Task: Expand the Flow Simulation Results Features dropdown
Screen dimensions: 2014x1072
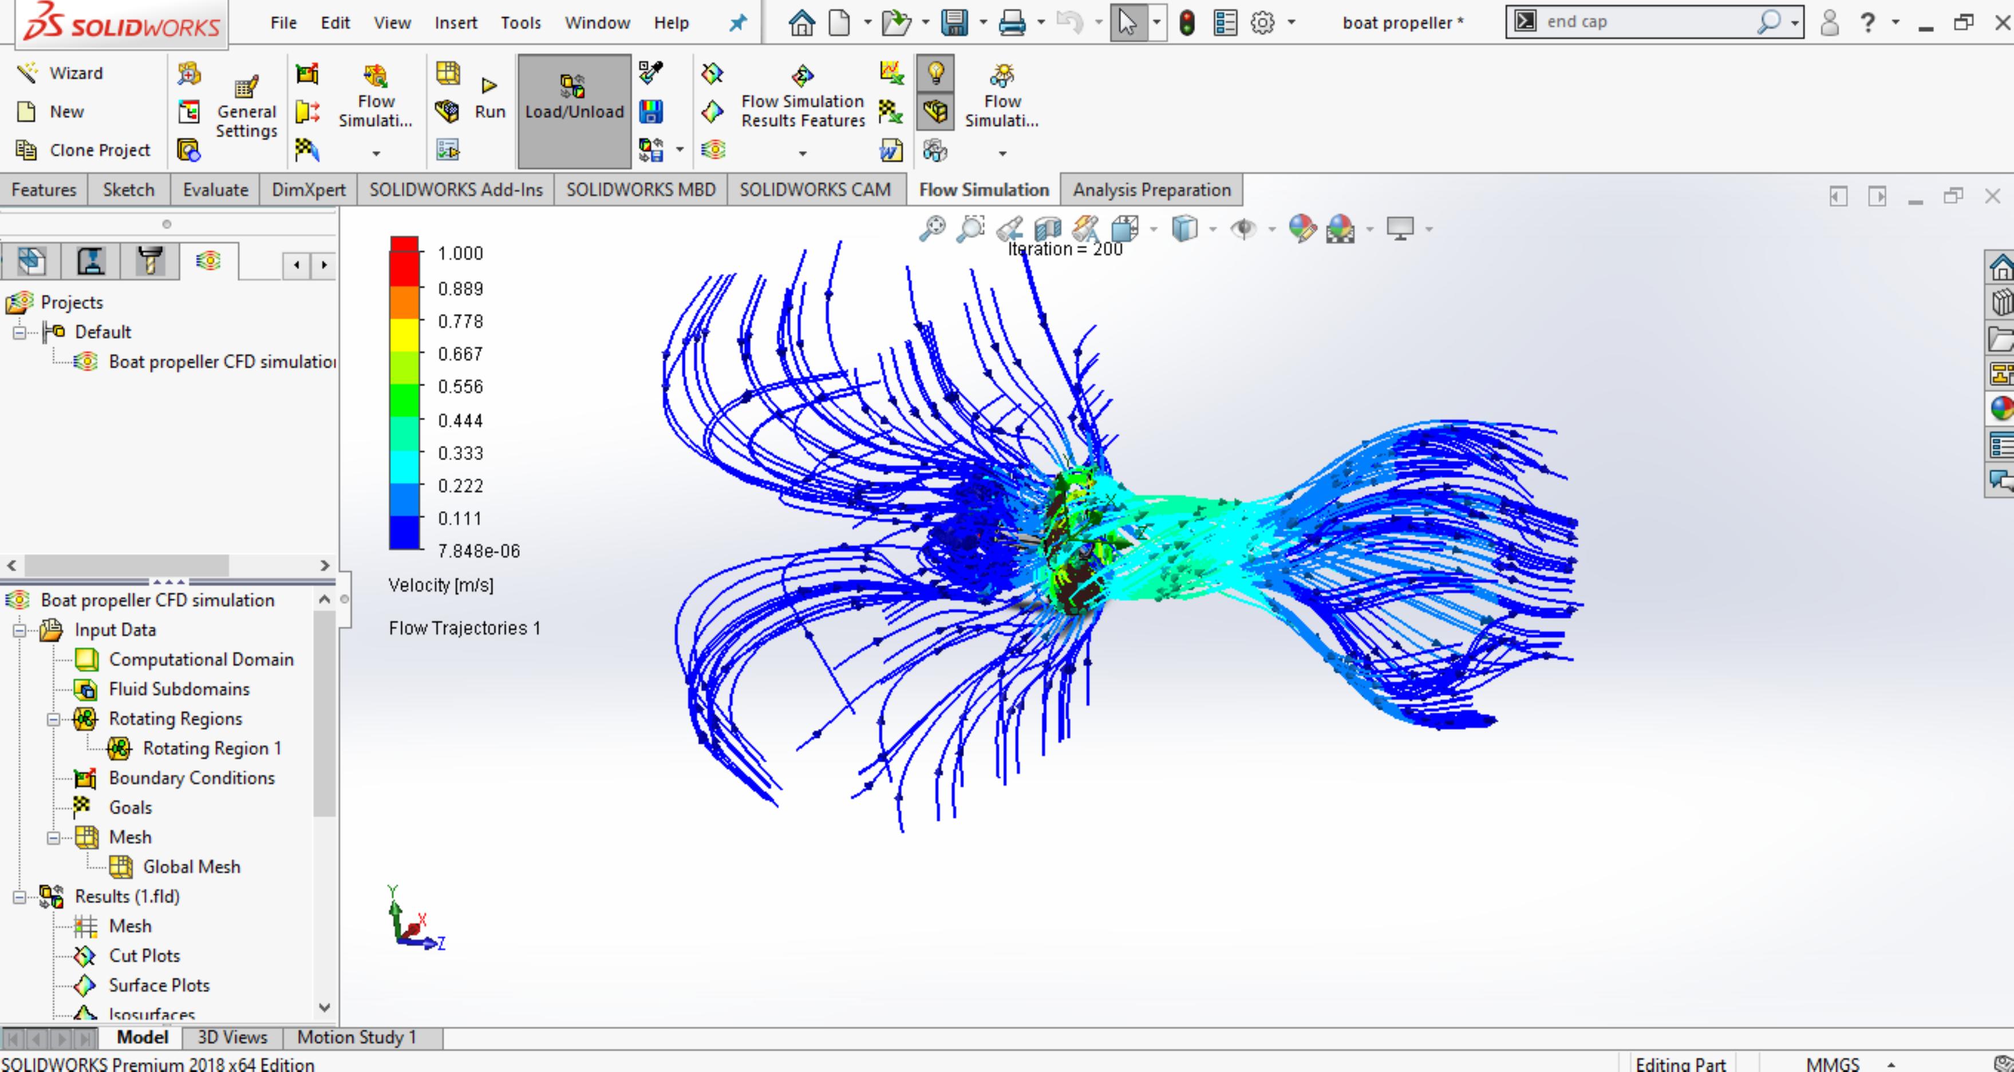Action: [x=802, y=153]
